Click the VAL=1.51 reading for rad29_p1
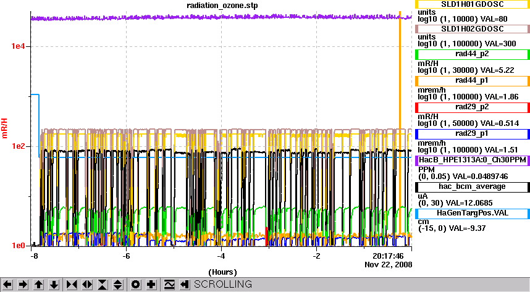This screenshot has width=530, height=292. pos(502,150)
